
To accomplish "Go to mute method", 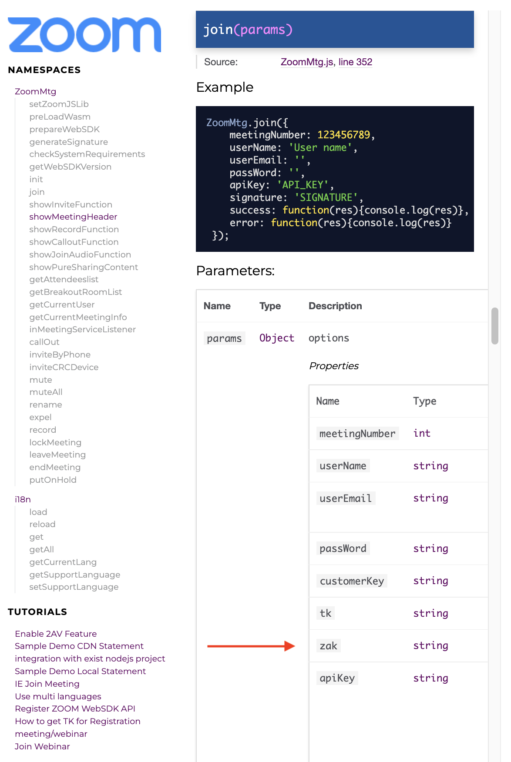I will point(40,380).
